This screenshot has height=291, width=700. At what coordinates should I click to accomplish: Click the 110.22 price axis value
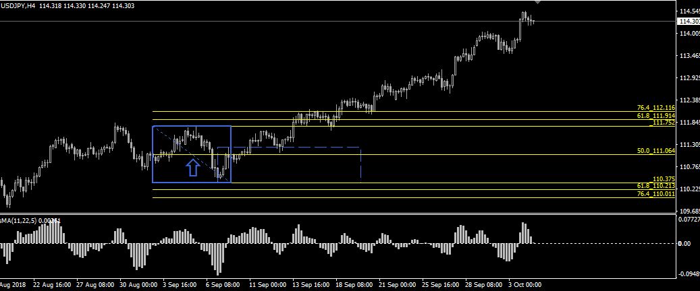coord(690,189)
